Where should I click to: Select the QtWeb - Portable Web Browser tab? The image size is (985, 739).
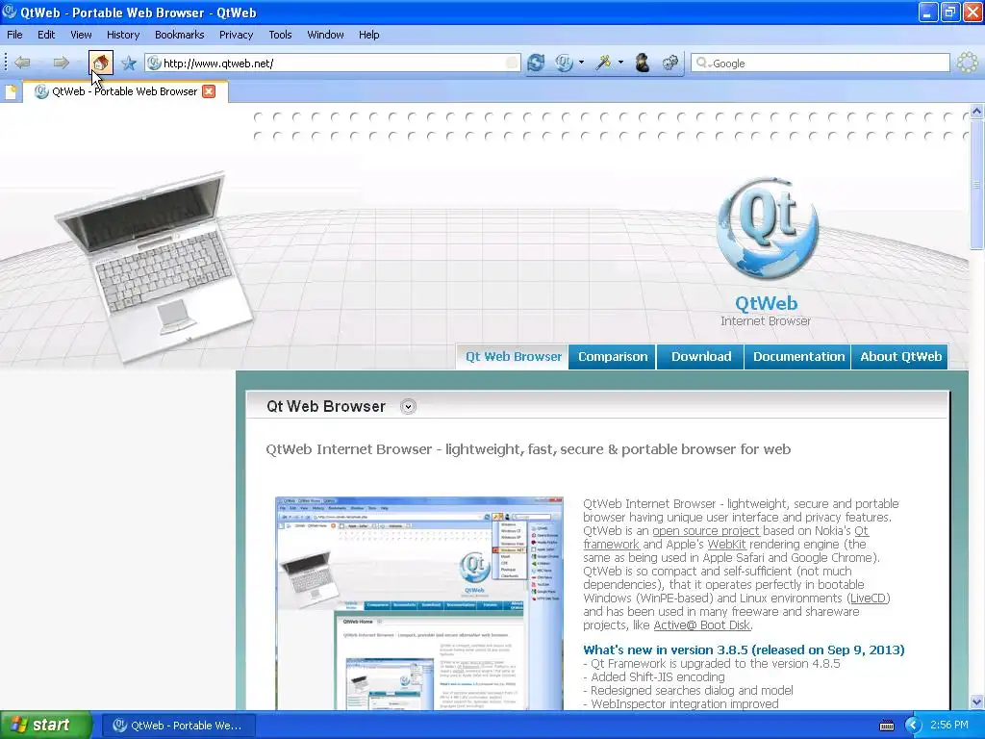click(126, 91)
